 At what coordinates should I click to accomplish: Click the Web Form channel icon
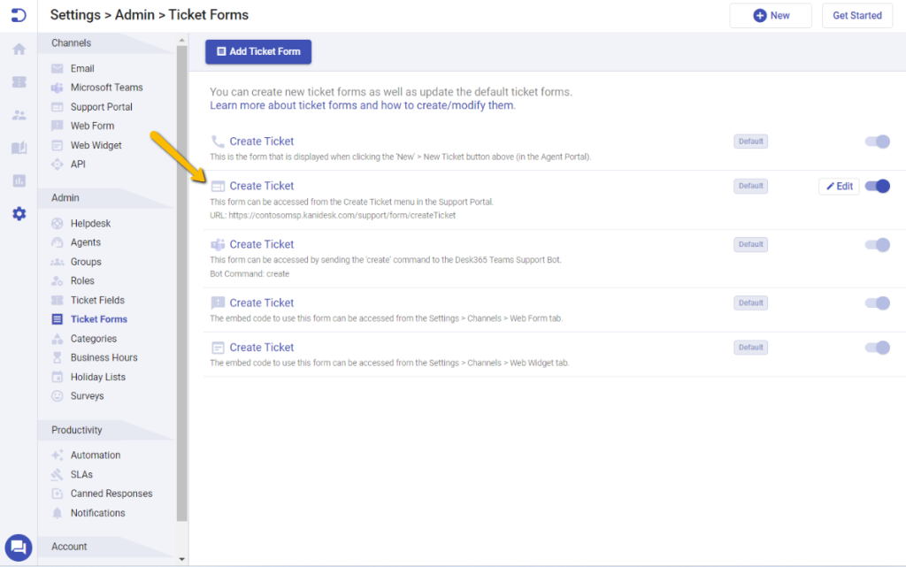coord(58,126)
